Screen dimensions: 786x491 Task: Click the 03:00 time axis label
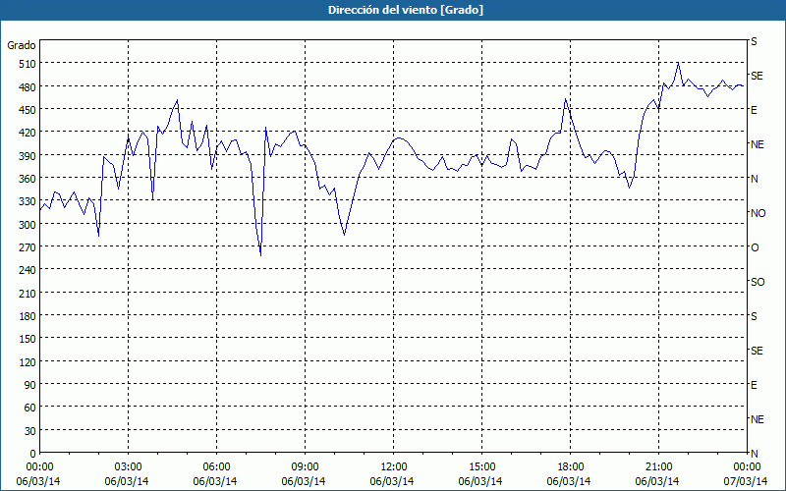coord(129,467)
